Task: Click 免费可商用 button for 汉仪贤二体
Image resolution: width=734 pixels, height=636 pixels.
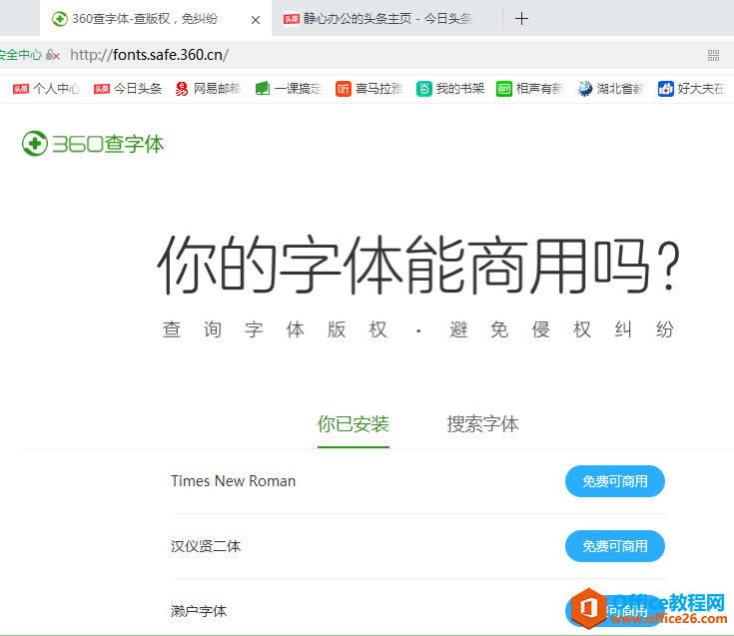Action: click(x=614, y=546)
